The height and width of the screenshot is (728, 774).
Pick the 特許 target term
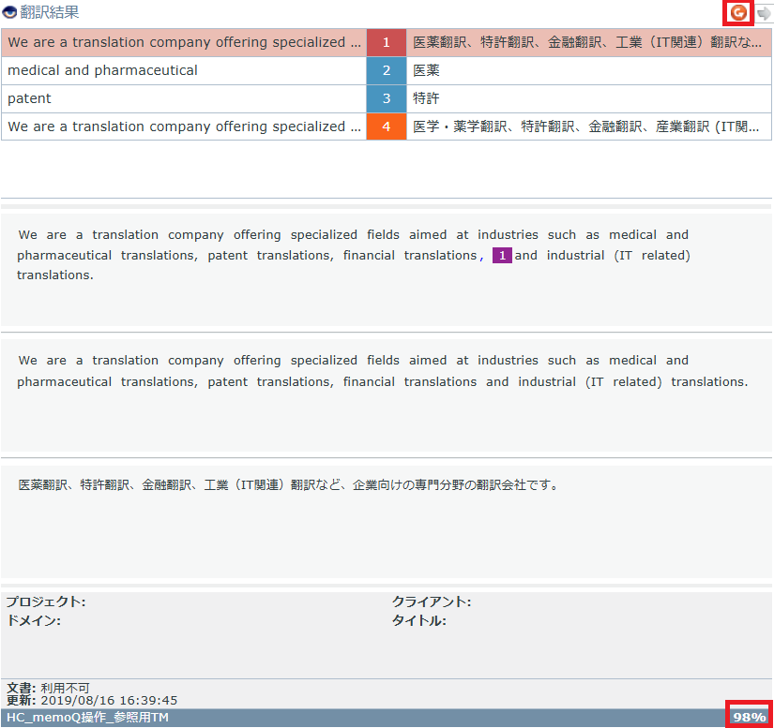[x=427, y=98]
